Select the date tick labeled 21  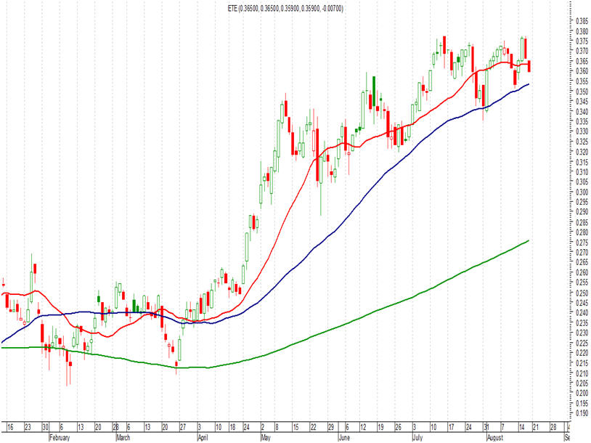(x=535, y=428)
